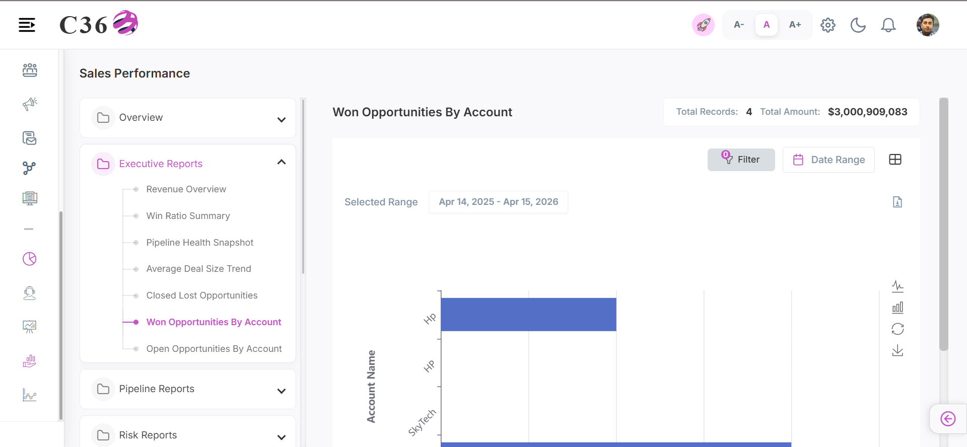The height and width of the screenshot is (447, 967).
Task: Click the Pipeline Reports heading label
Action: (157, 389)
